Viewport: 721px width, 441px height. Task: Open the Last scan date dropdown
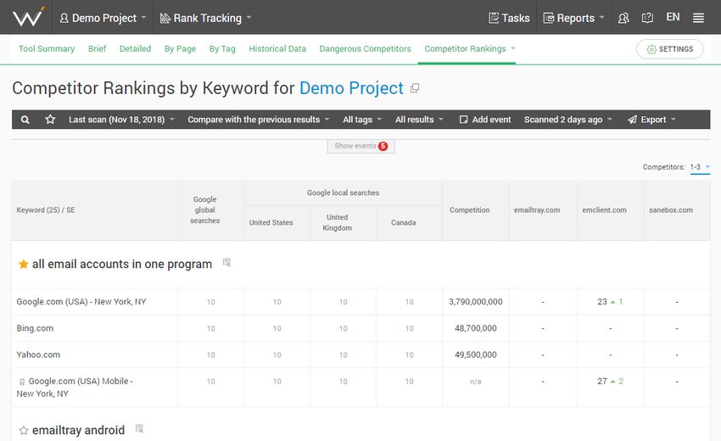(121, 120)
